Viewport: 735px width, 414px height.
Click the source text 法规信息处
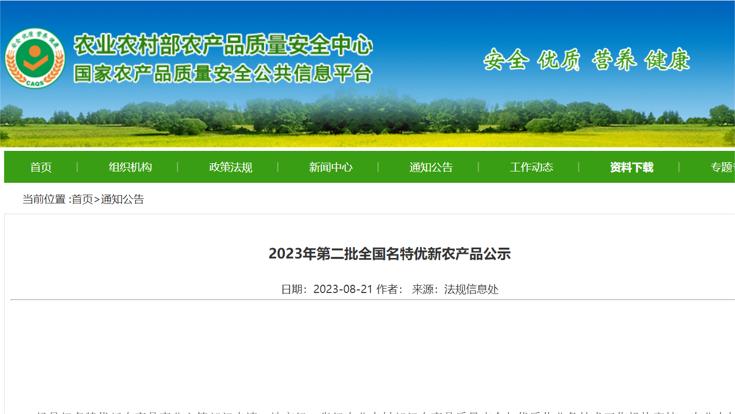471,289
